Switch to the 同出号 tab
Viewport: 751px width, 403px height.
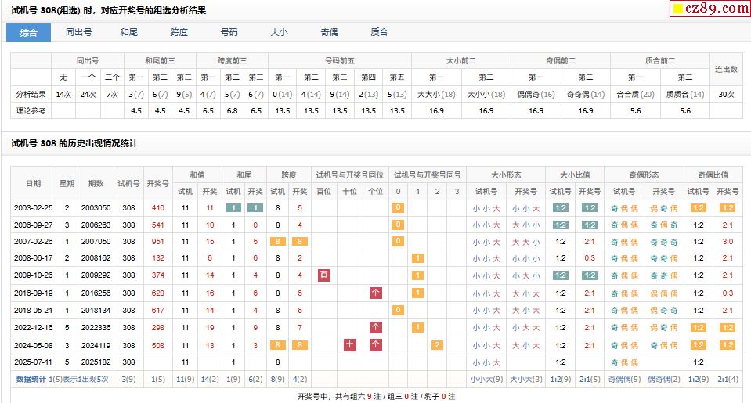click(78, 32)
